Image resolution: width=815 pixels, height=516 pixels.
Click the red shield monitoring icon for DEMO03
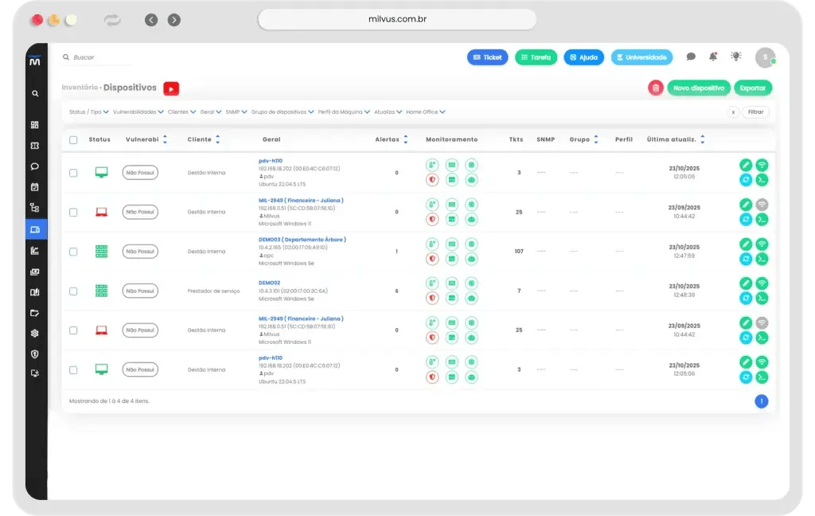(432, 259)
